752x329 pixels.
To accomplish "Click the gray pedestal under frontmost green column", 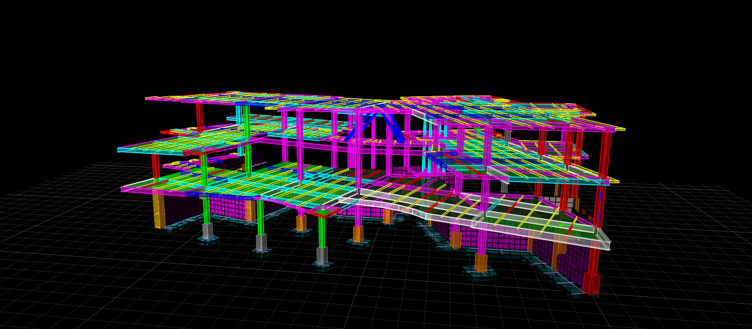I will click(x=322, y=256).
